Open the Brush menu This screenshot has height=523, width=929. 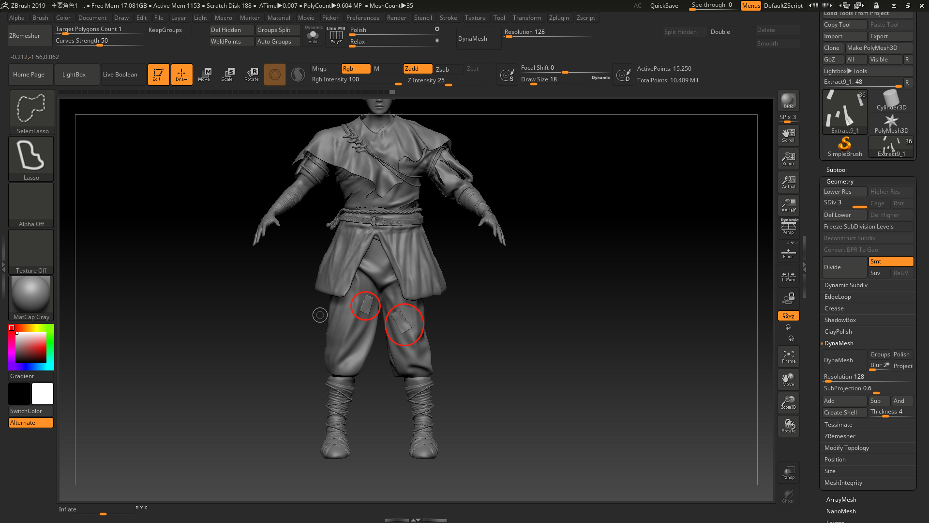tap(40, 18)
